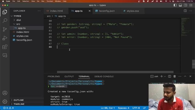This screenshot has height=110, width=195.
Task: Click line number 84 in the gutter
Action: pyautogui.click(x=50, y=34)
